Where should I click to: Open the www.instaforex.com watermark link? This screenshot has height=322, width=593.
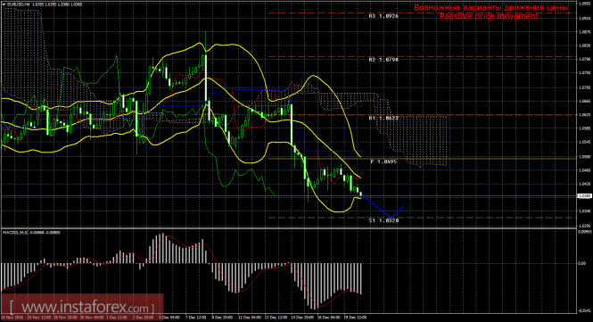(82, 307)
